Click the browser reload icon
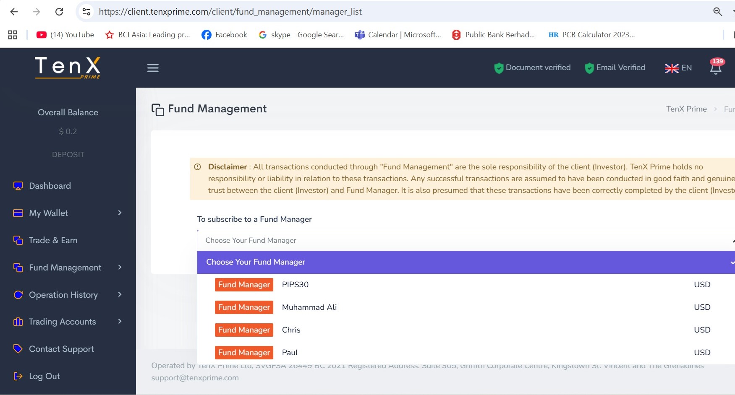 [59, 12]
